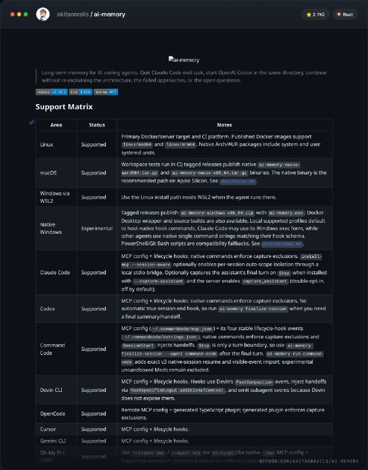Click the broken ai-memory image placeholder
Screen dimensions: 368x470
pos(184,60)
